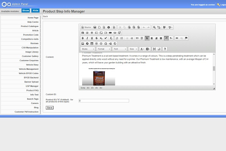226x151 pixels.
Task: Click the Source button in editor toolbar
Action: [86, 27]
